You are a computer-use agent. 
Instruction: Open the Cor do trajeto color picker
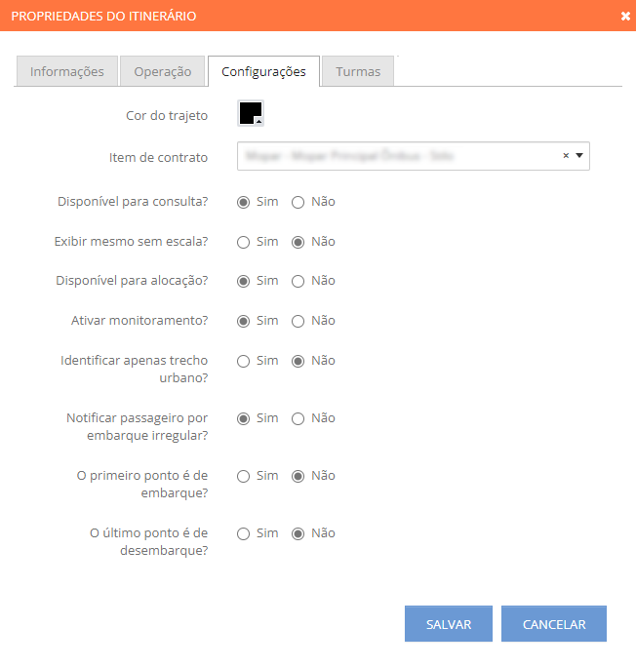tap(251, 113)
